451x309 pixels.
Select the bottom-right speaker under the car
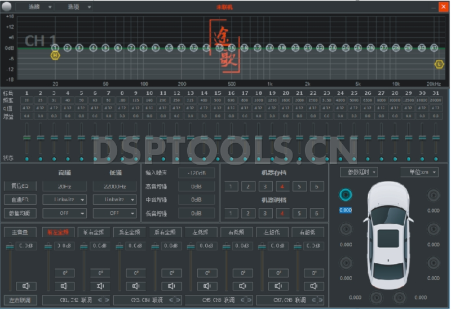400,298
